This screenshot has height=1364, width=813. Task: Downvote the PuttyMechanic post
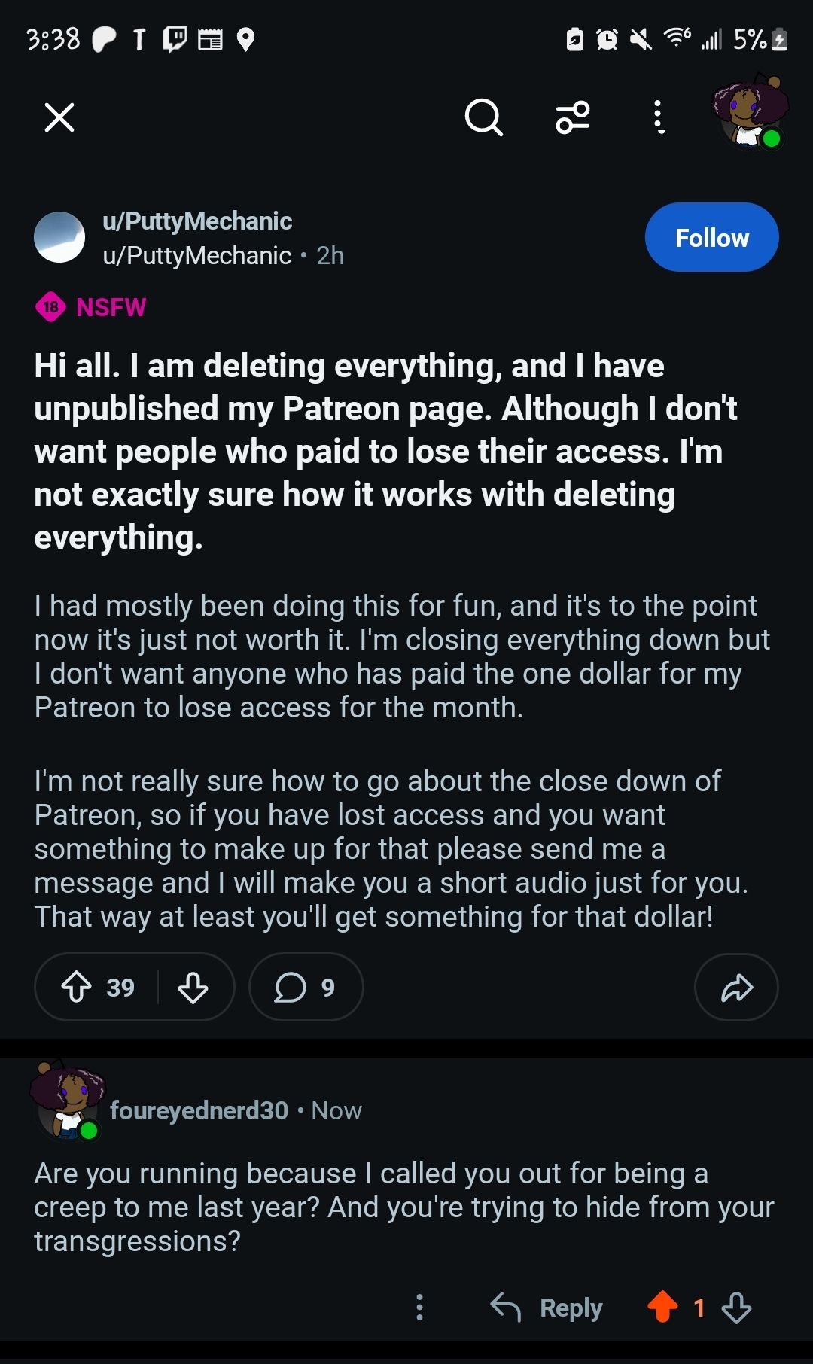point(193,987)
